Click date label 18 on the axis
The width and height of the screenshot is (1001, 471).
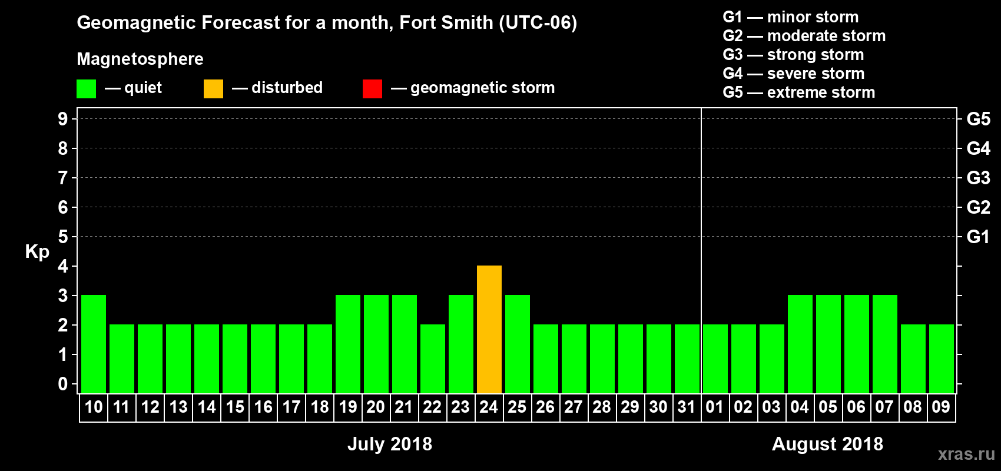click(x=320, y=407)
